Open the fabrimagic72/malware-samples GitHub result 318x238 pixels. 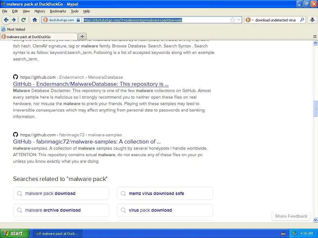[87, 141]
